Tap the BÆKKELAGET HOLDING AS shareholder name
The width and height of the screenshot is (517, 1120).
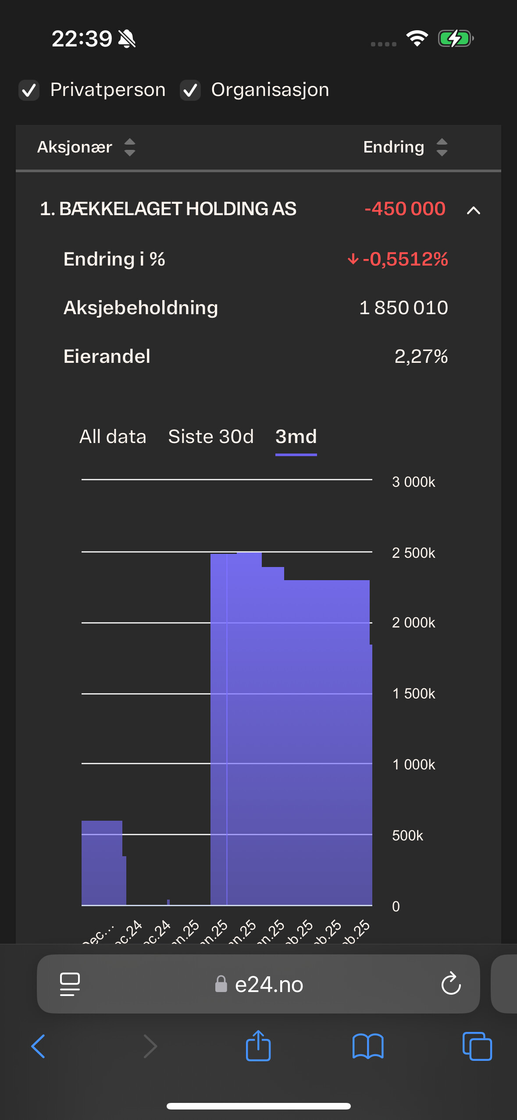click(168, 209)
